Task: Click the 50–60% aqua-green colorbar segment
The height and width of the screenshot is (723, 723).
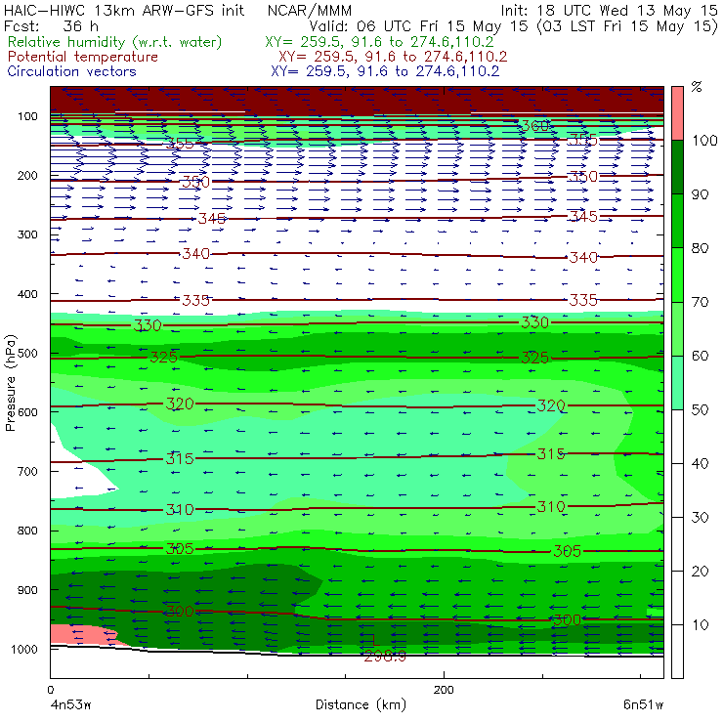Action: click(x=677, y=383)
